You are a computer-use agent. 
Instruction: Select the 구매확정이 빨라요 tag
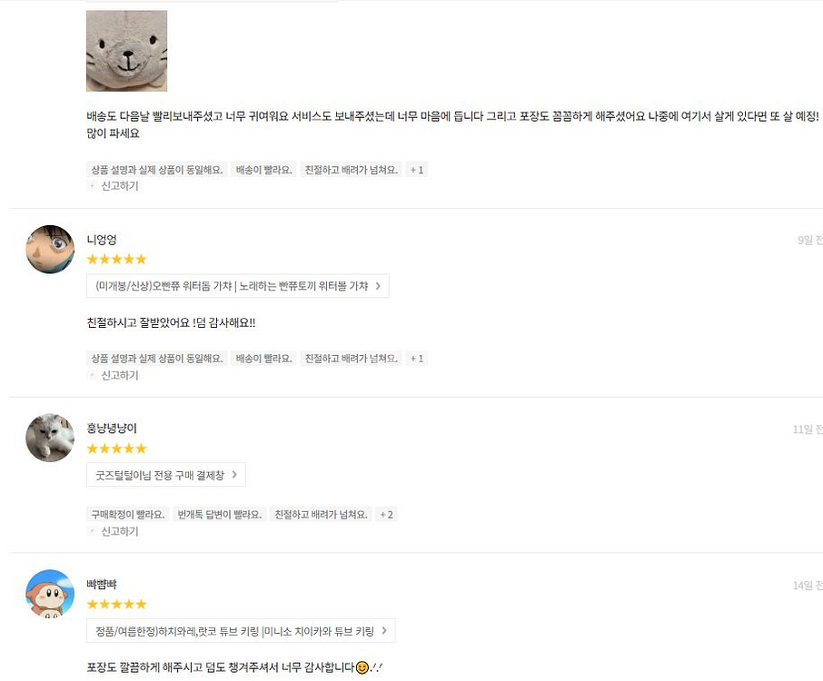[126, 514]
